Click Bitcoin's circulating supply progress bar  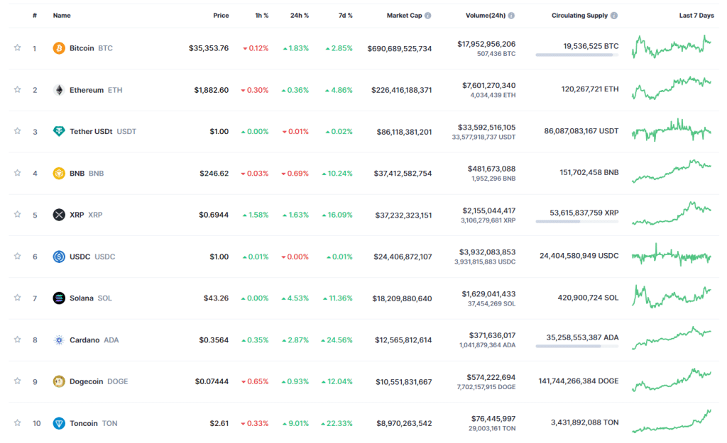(x=576, y=55)
